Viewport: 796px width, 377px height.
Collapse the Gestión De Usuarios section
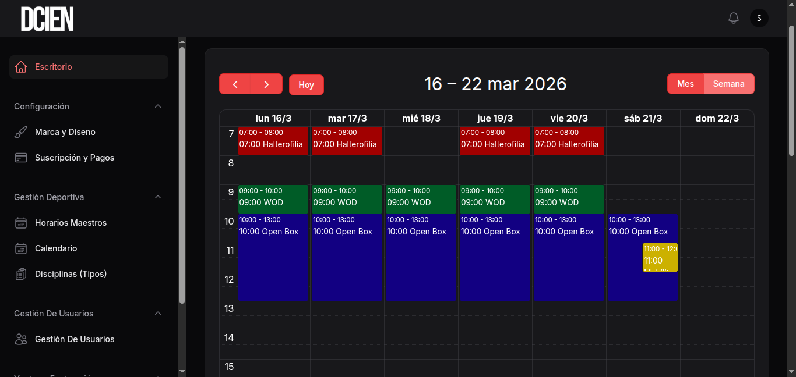158,314
